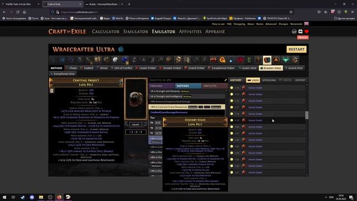
Task: Focus the 'Search for an affix' field
Action: 186,80
